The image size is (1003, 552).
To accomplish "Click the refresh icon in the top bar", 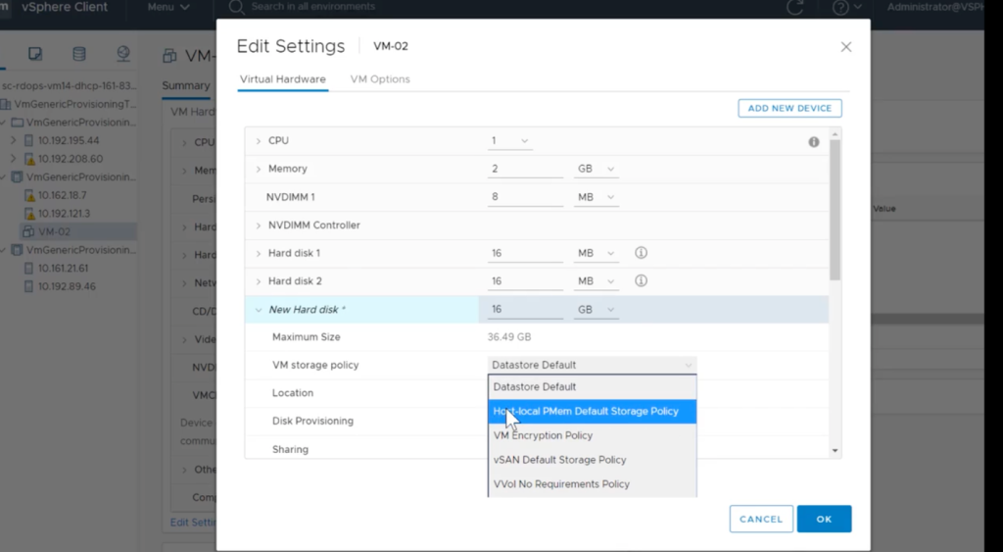I will (x=795, y=8).
